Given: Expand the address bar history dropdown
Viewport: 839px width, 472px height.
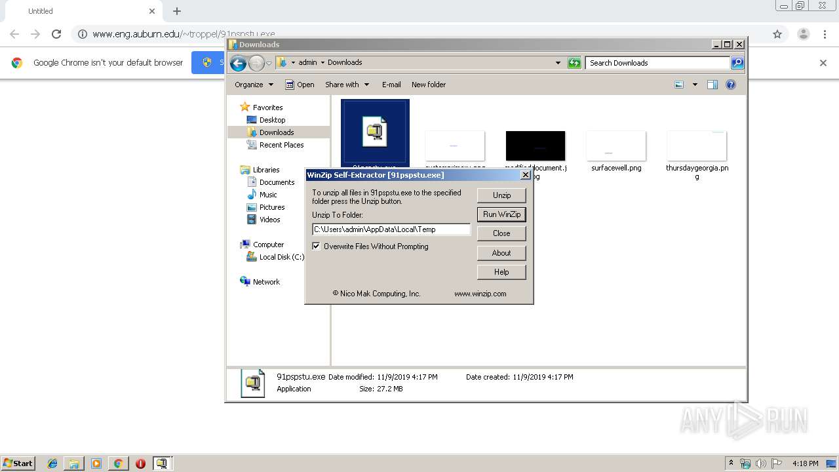Looking at the screenshot, I should pos(558,63).
